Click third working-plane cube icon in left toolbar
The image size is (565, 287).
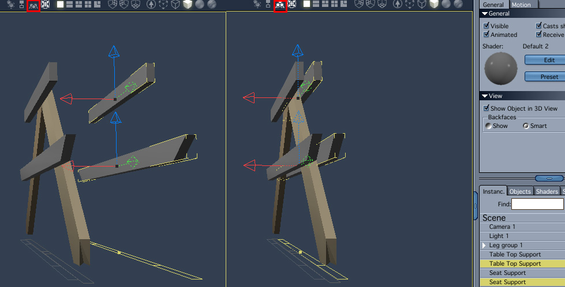[x=136, y=4]
